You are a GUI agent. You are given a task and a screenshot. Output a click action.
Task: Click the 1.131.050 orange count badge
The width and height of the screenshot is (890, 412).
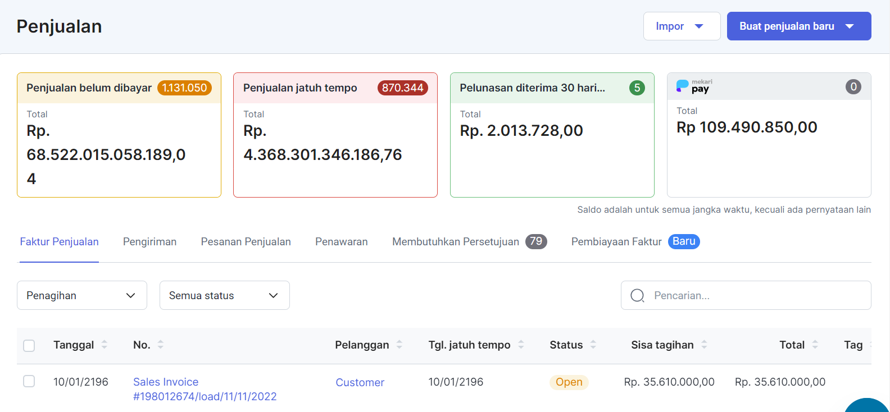[x=184, y=88]
